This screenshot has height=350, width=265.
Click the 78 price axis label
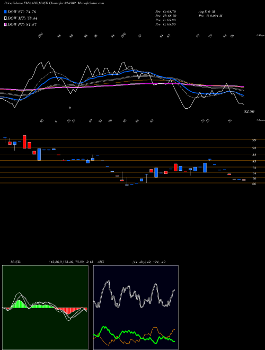(x=254, y=168)
